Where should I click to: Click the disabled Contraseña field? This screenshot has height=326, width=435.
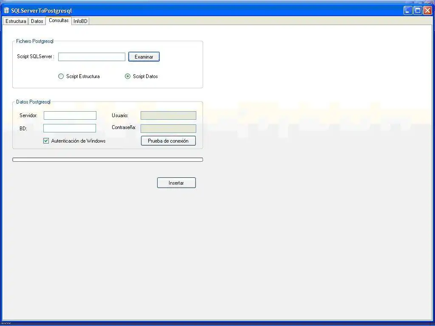click(168, 128)
